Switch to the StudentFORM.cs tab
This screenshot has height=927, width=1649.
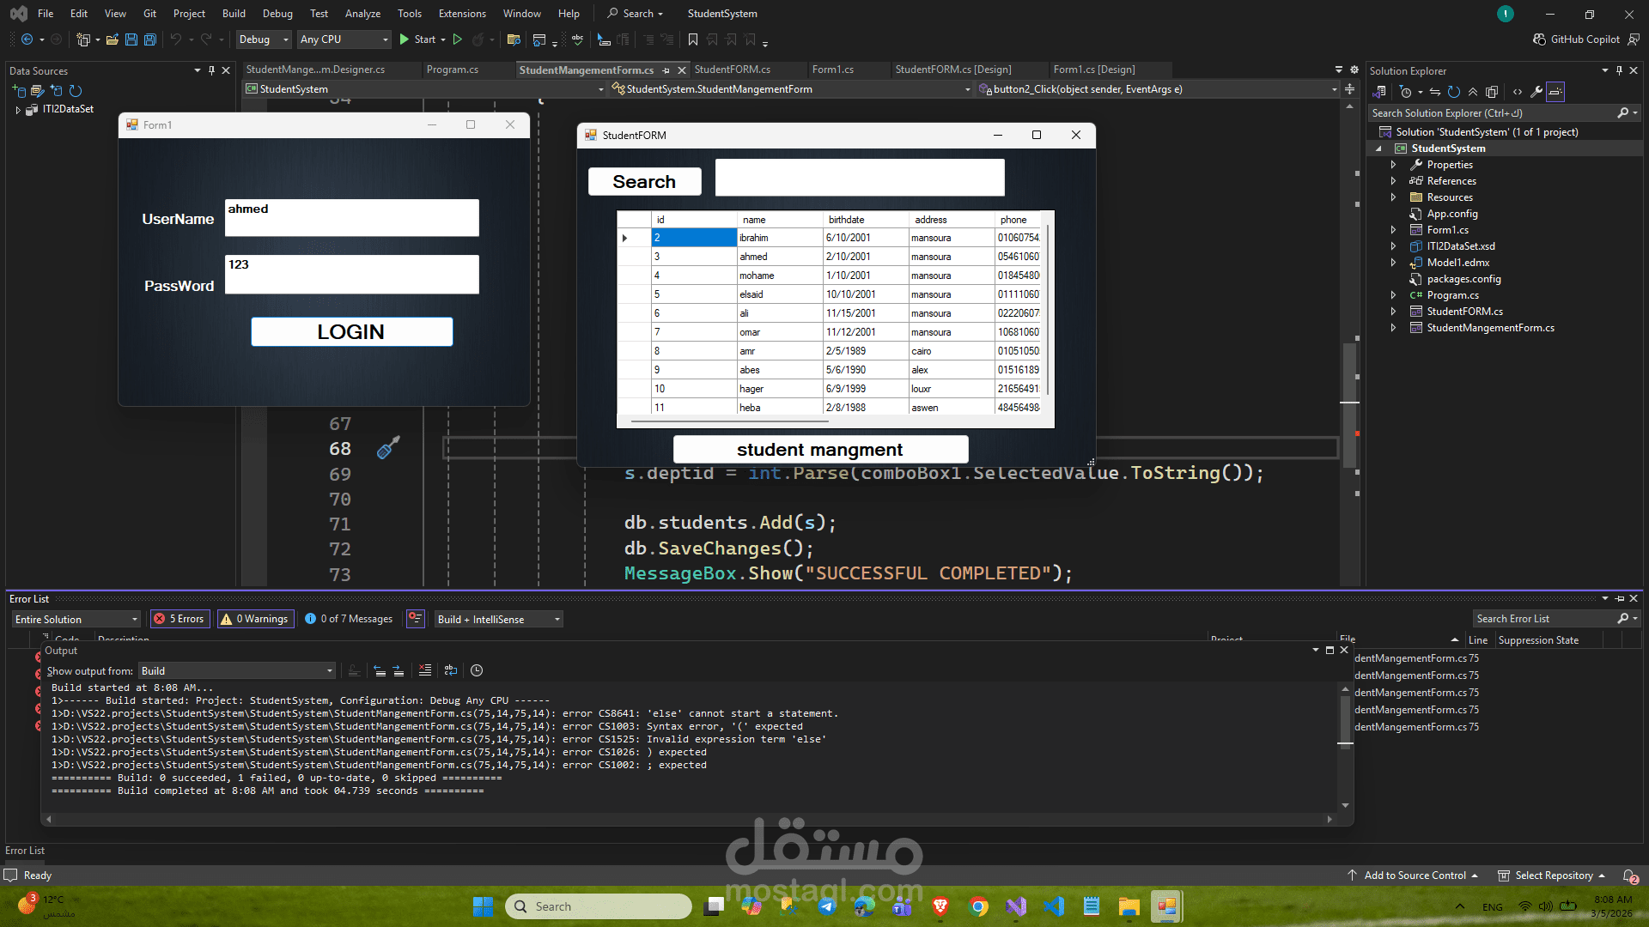[732, 70]
